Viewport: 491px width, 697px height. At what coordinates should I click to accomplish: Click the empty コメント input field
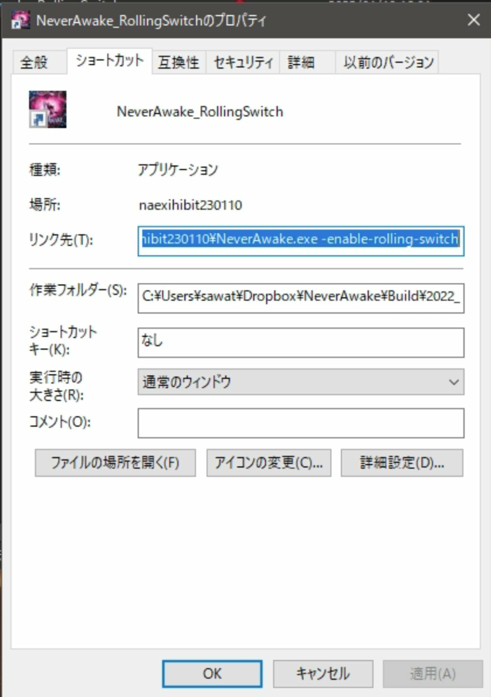[x=301, y=423]
